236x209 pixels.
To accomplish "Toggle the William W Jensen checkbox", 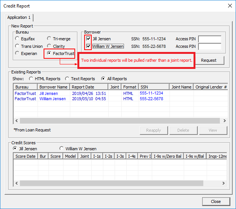I will (88, 46).
